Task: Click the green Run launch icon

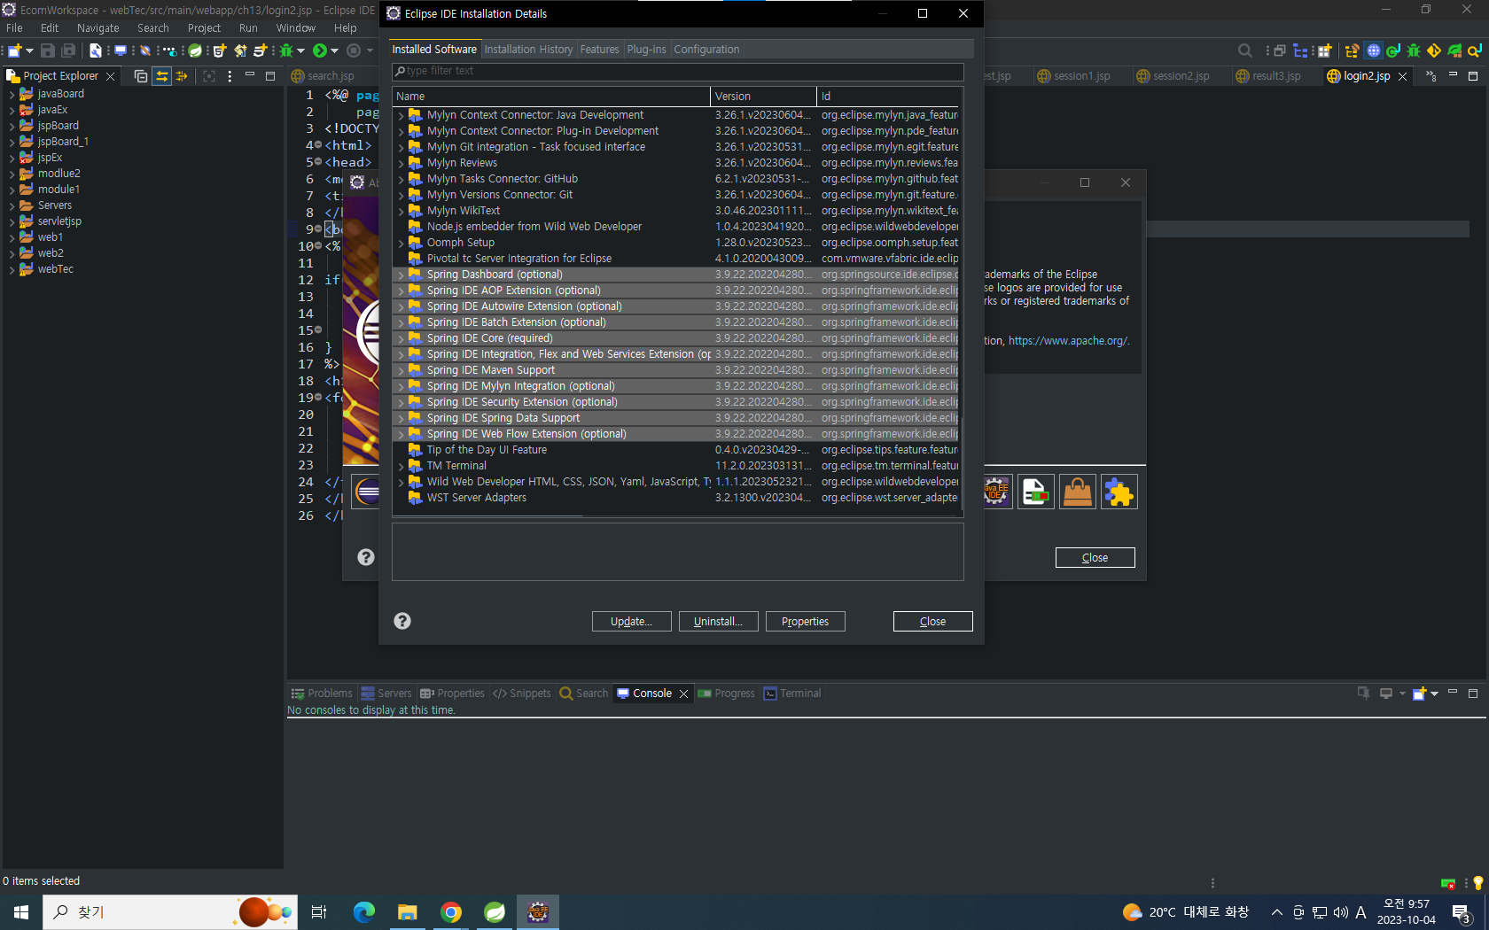Action: tap(320, 50)
